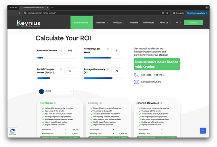Viewport: 217px width, 147px height.
Task: Click the Purchase Monthly Cost value 1,029.1
Action: [x=75, y=134]
